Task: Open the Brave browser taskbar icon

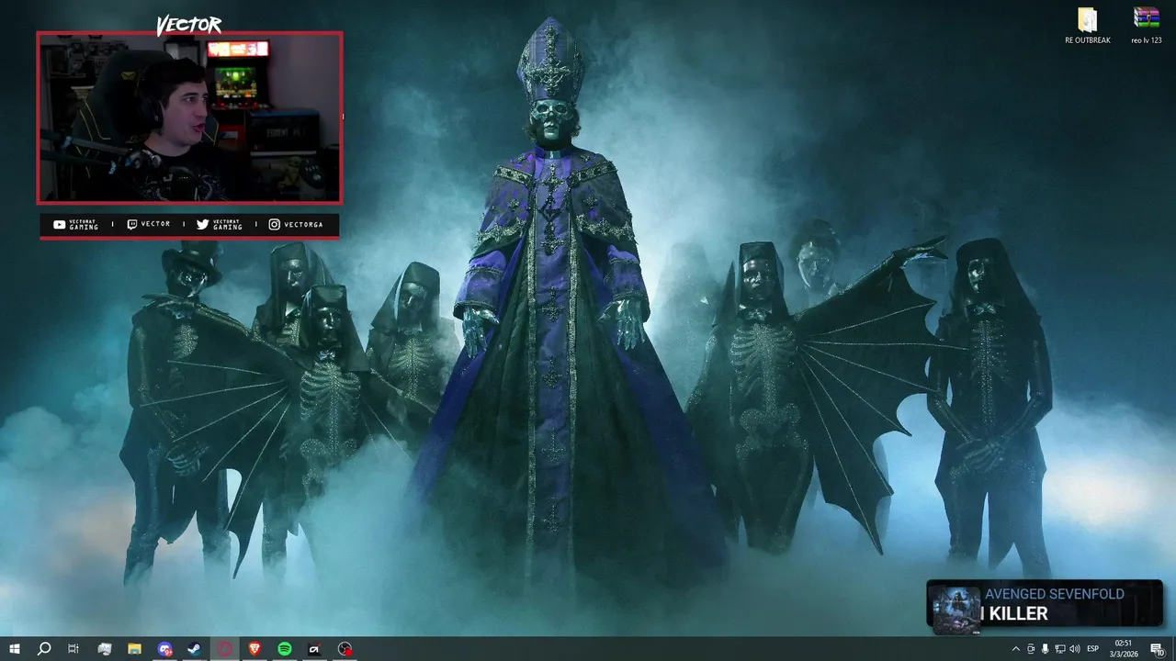Action: tap(254, 649)
